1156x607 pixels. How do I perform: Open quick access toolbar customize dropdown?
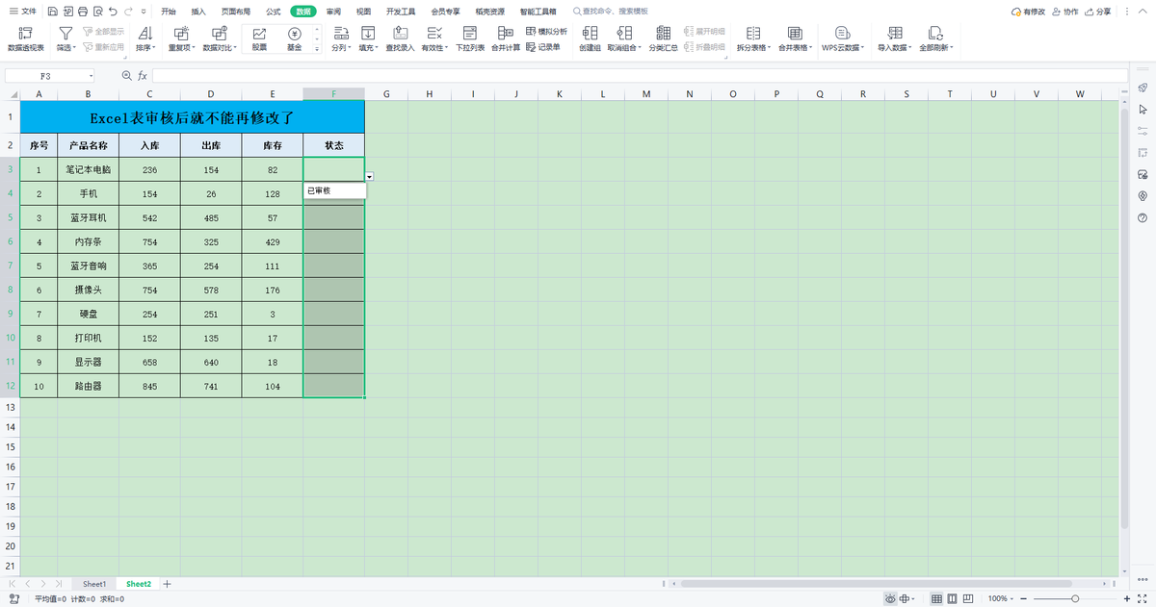coord(144,12)
